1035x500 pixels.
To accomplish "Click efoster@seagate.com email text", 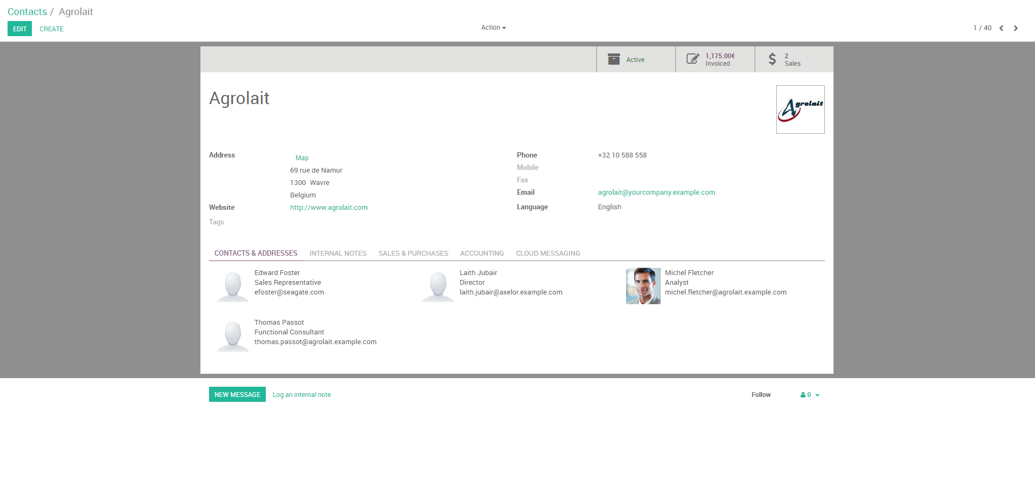I will [x=289, y=292].
